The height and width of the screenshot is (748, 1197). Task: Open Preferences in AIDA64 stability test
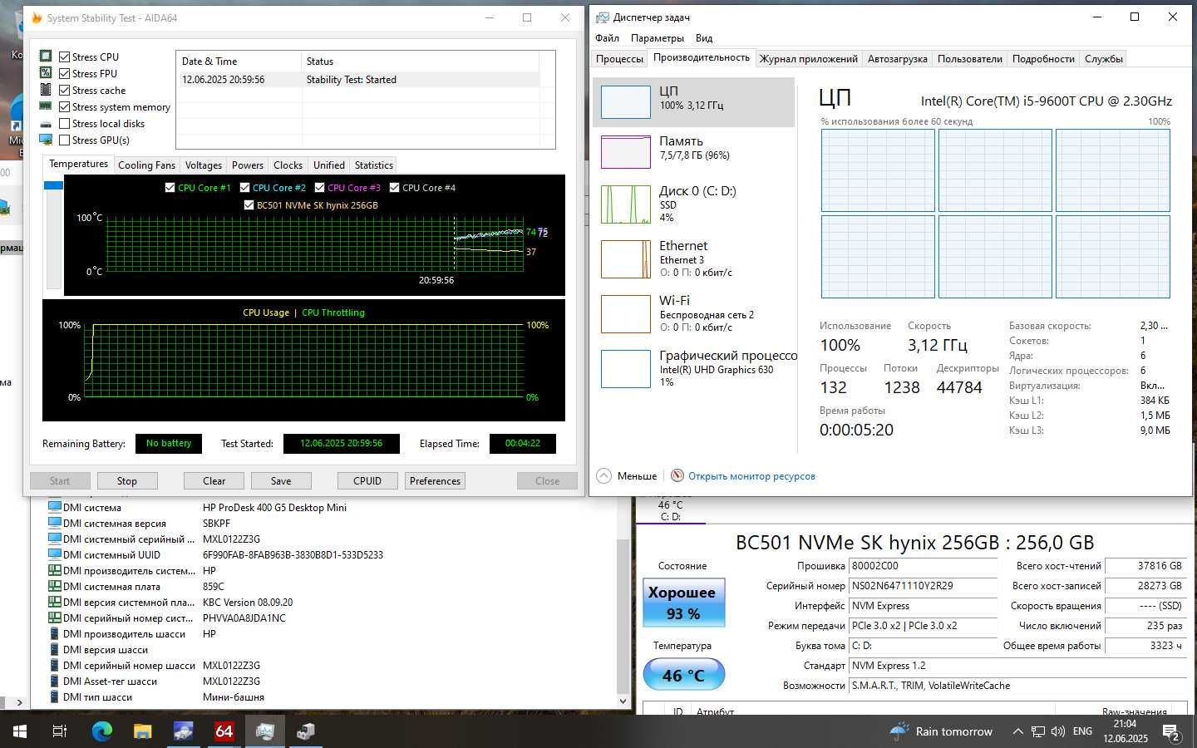tap(435, 480)
